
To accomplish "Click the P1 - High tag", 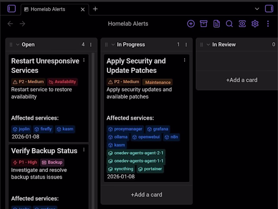I will pyautogui.click(x=25, y=162).
